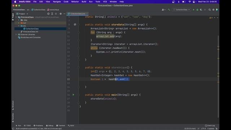This screenshot has width=231, height=130.
Task: Open the Debug tool window tab
Action: click(x=50, y=126)
